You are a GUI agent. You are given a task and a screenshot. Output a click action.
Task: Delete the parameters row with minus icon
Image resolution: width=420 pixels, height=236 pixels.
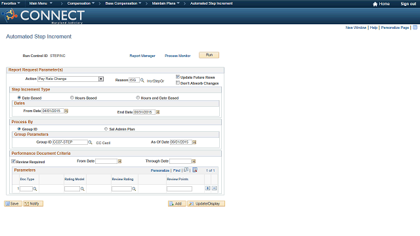coord(215,188)
